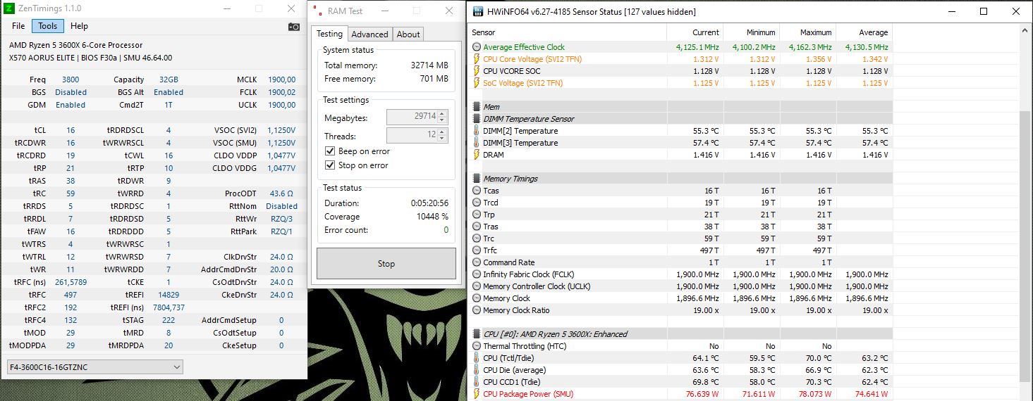Click the lightning icon for DRAM voltage
Screen dimensions: 1033x401
click(477, 155)
